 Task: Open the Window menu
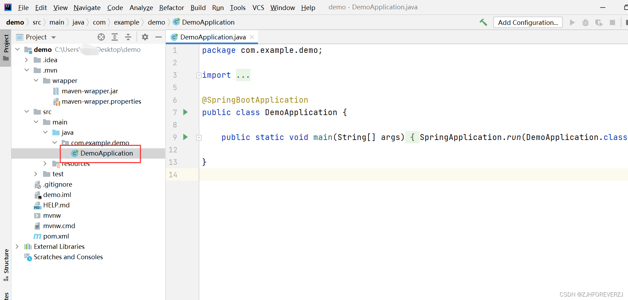(283, 8)
